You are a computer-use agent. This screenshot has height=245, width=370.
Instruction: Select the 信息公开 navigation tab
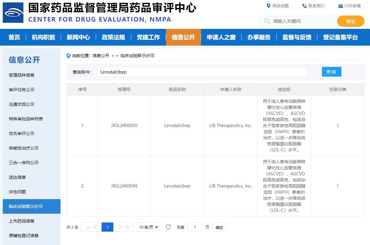pos(183,37)
